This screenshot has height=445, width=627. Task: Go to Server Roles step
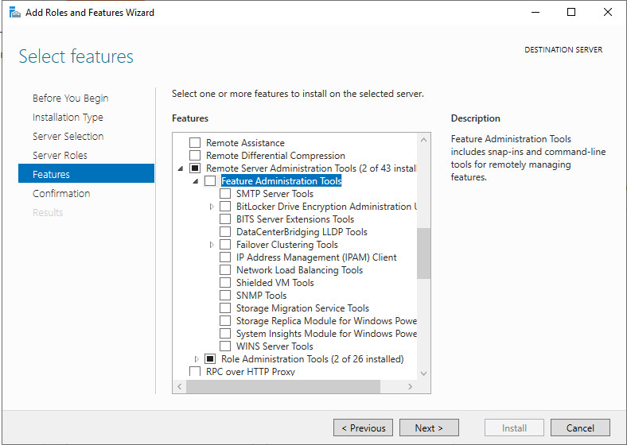(x=60, y=156)
